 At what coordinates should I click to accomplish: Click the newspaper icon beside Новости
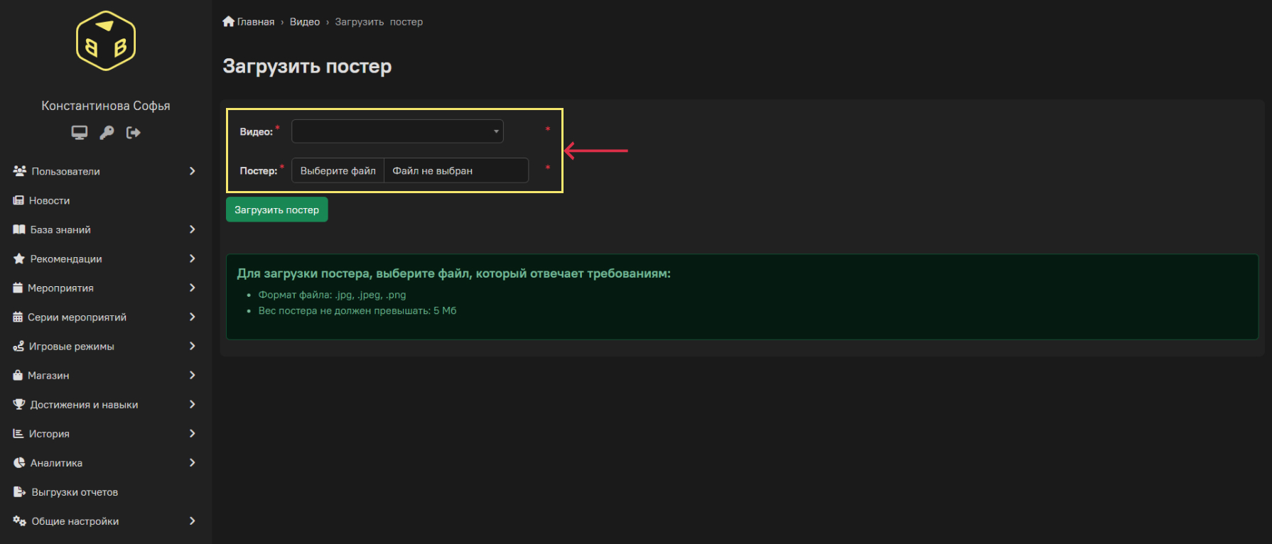[18, 200]
